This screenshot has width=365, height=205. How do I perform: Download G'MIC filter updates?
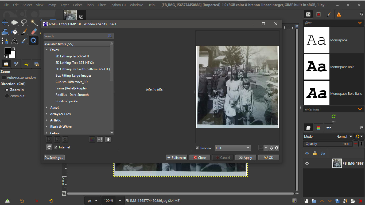(108, 139)
